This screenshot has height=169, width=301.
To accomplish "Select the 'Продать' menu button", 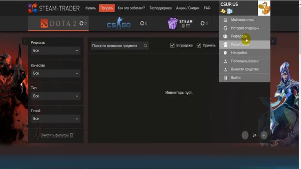I will (107, 8).
